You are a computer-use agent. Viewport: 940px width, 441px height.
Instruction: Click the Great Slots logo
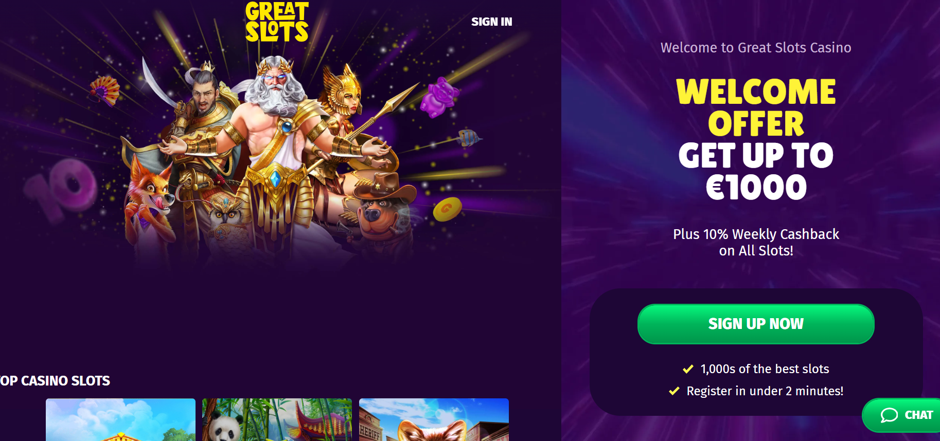coord(277,22)
